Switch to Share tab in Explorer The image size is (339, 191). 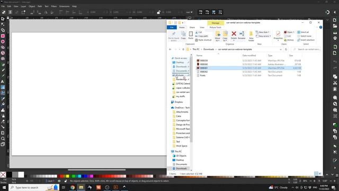tap(192, 28)
